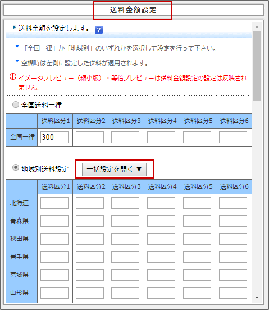Click the red イメージプレビュー warning text
Viewport: 269px width, 310px height.
[x=133, y=83]
